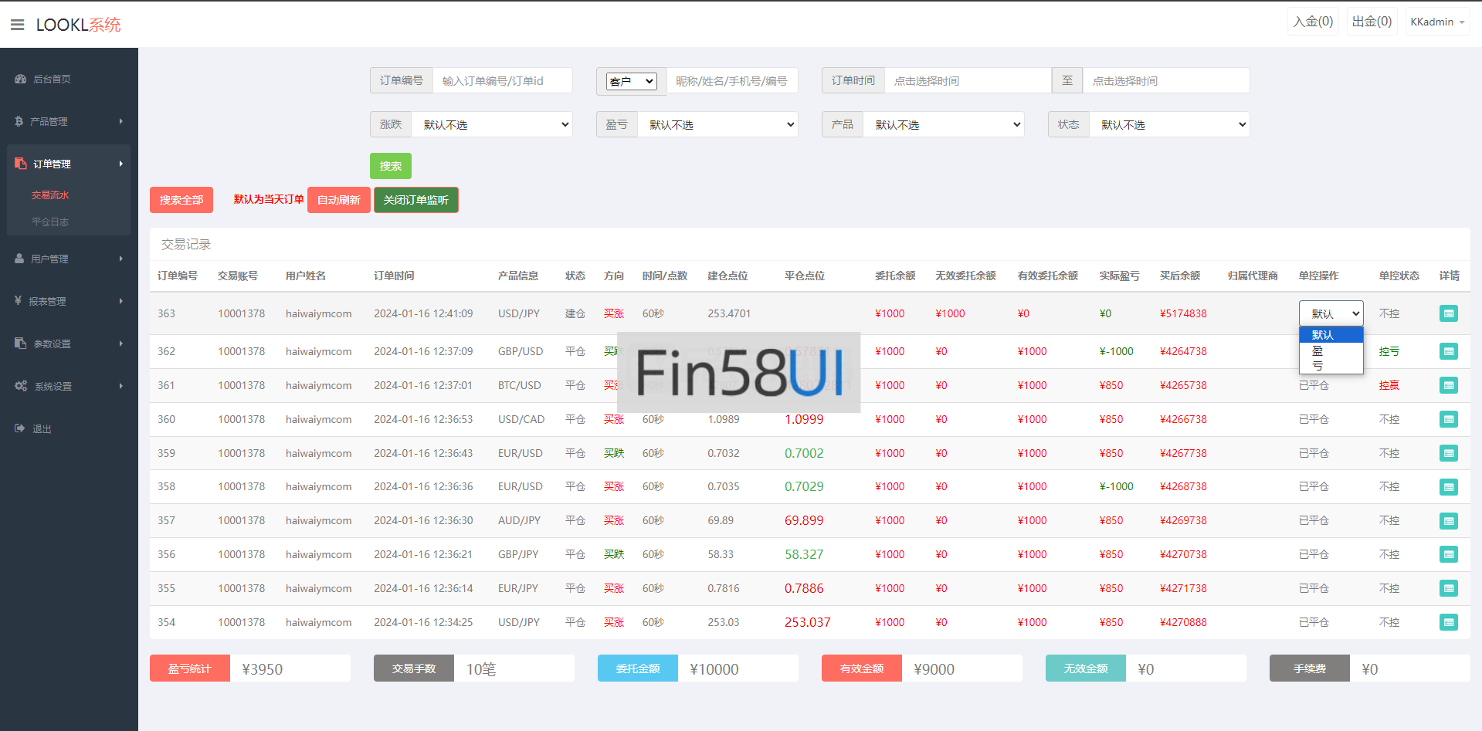The image size is (1482, 731).
Task: Click the red 搜索全部 button
Action: [181, 200]
